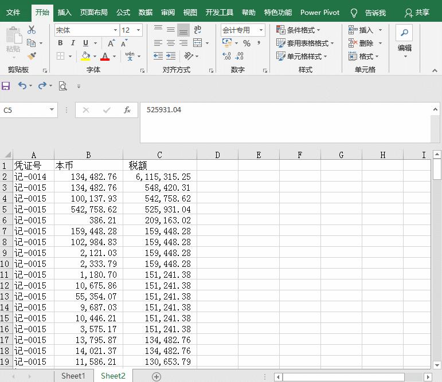
Task: Undo the last action
Action: pyautogui.click(x=22, y=85)
